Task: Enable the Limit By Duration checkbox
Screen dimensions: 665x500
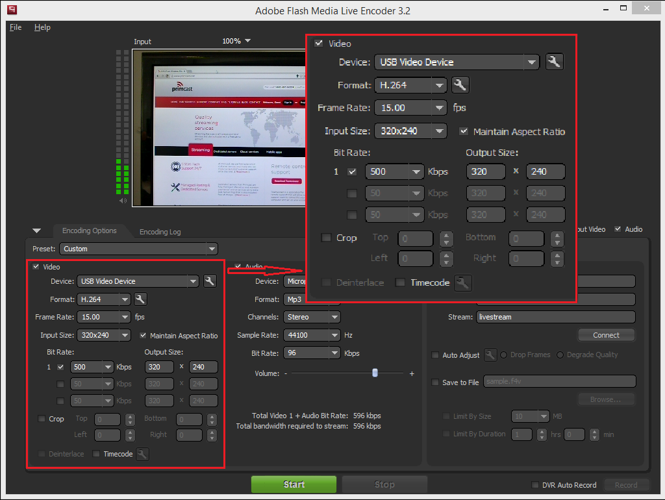Action: [446, 434]
